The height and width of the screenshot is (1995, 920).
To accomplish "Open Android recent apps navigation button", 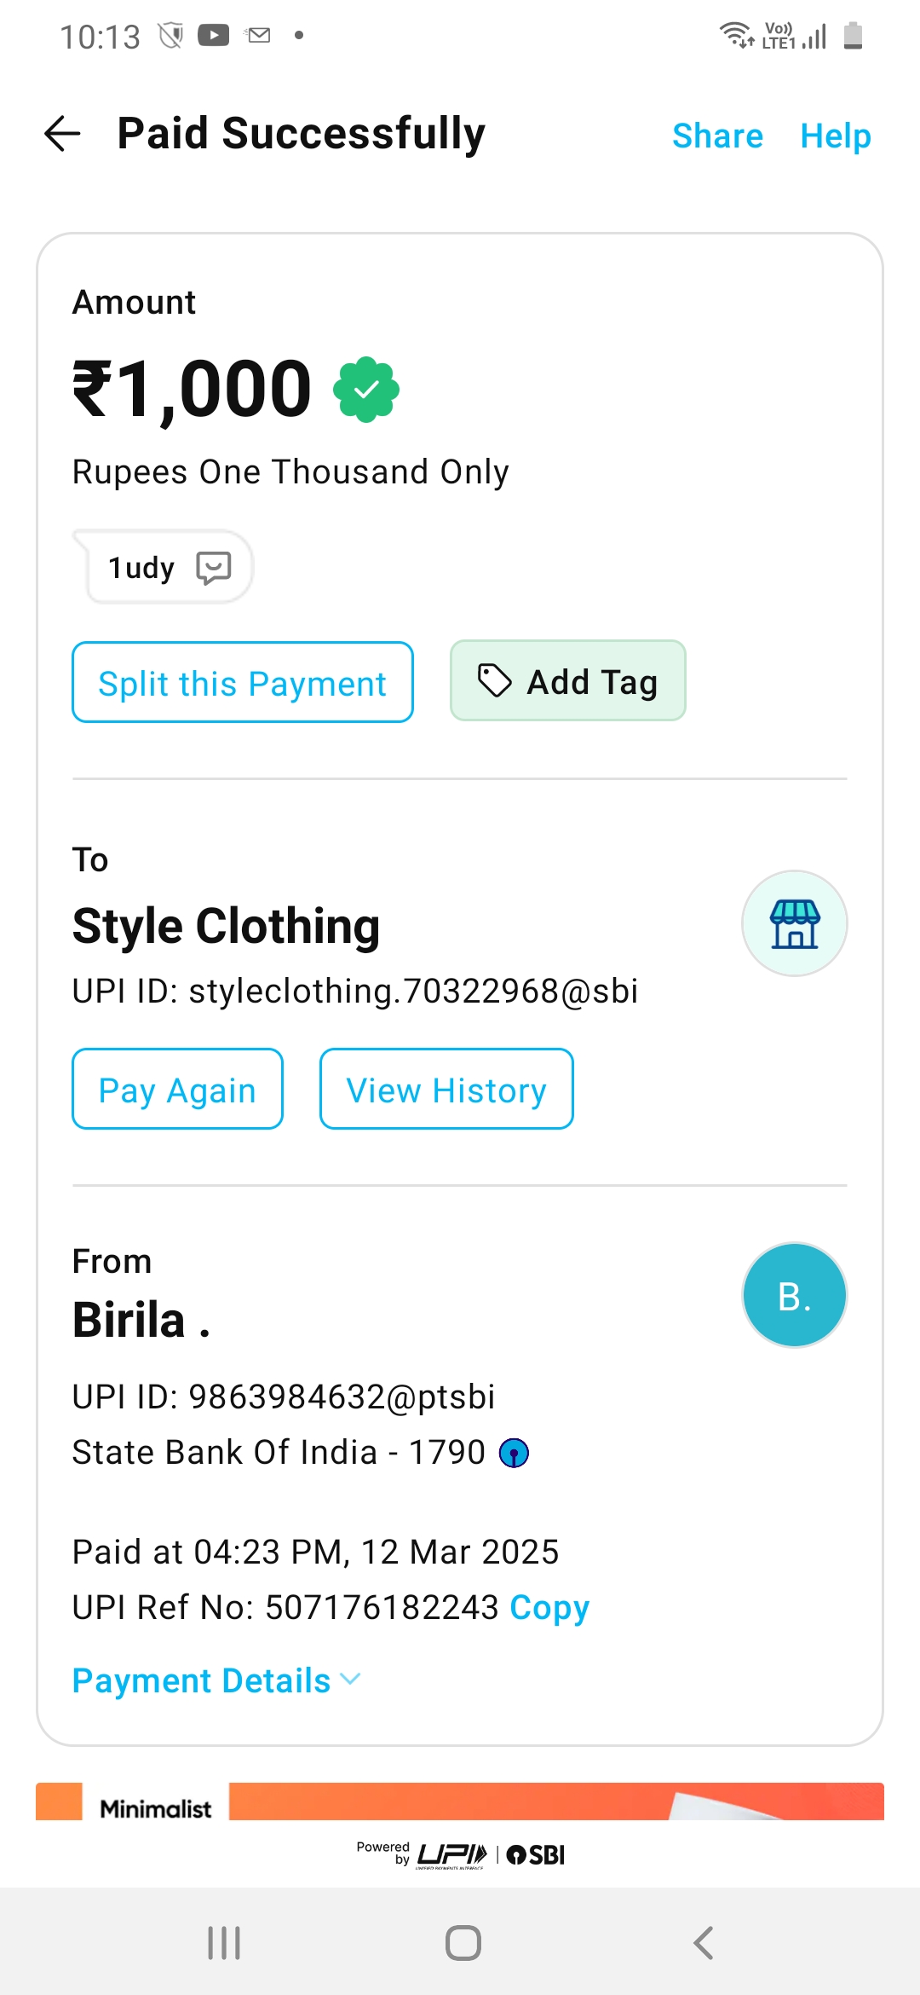I will (x=224, y=1943).
